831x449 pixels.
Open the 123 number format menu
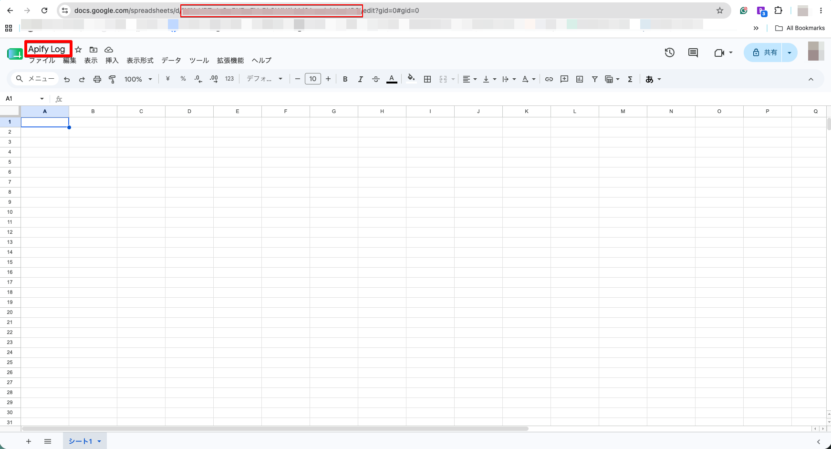pos(229,79)
